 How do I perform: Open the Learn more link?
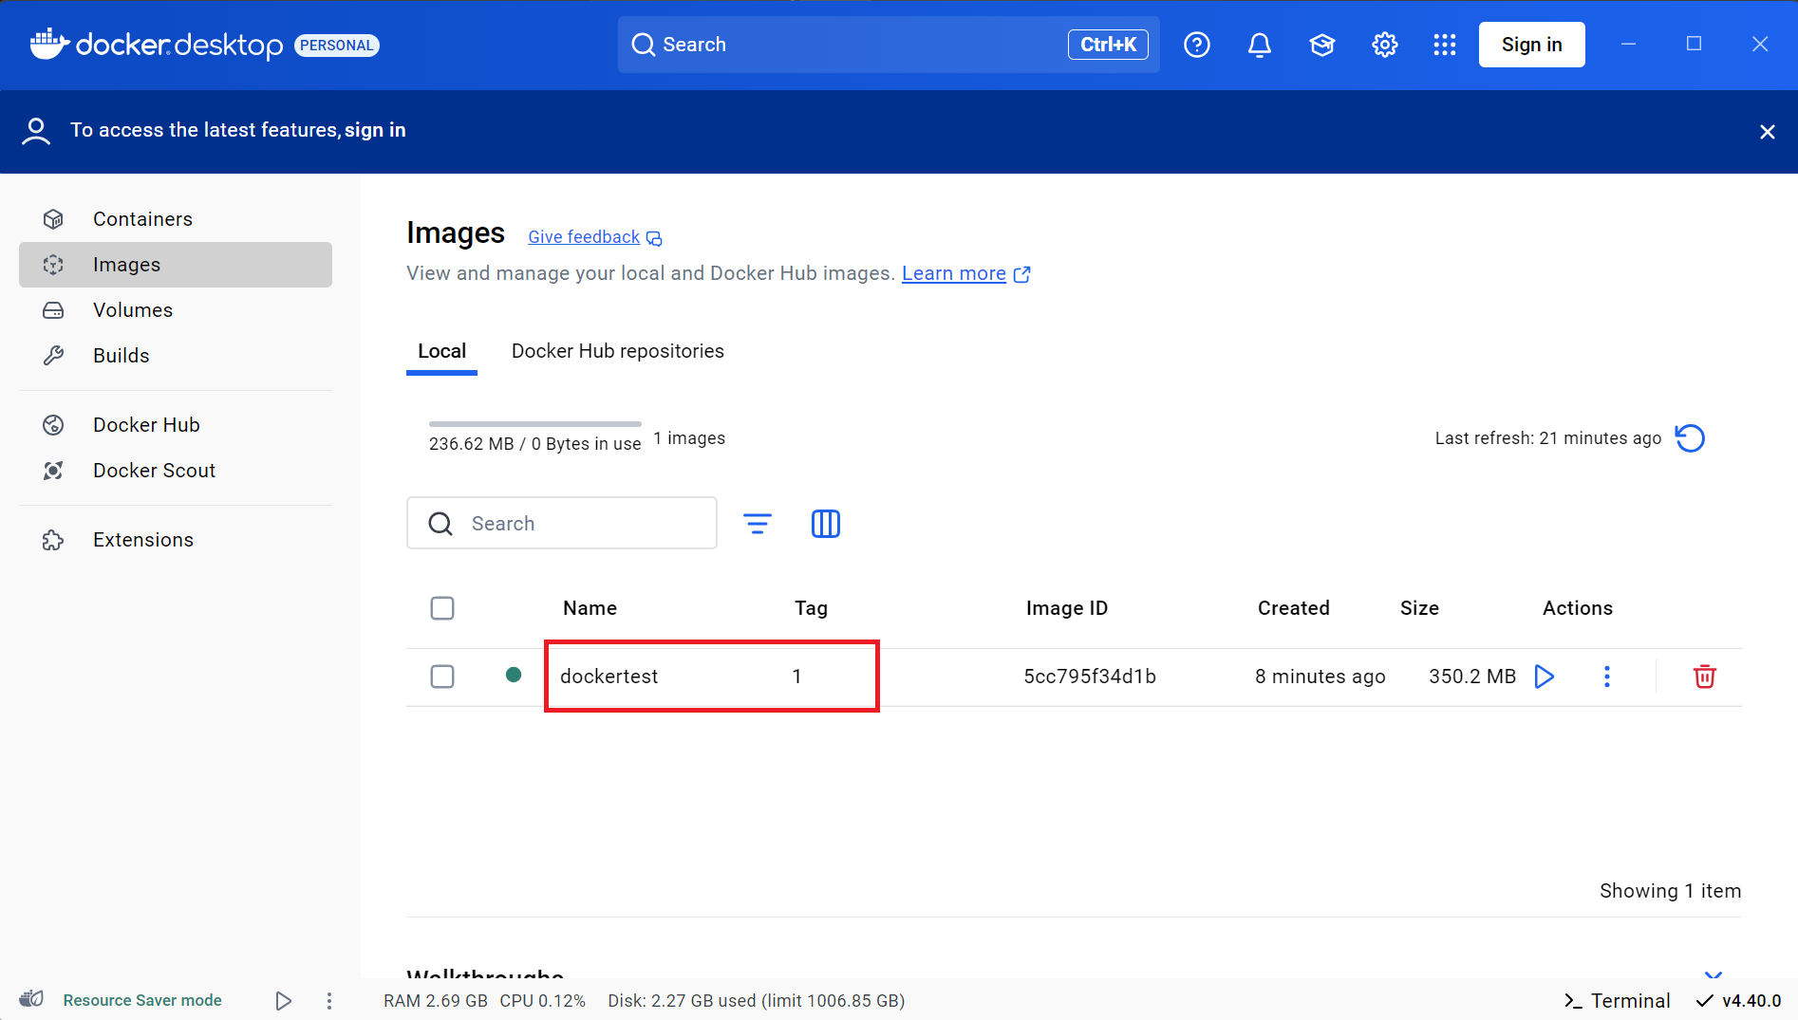pyautogui.click(x=954, y=273)
